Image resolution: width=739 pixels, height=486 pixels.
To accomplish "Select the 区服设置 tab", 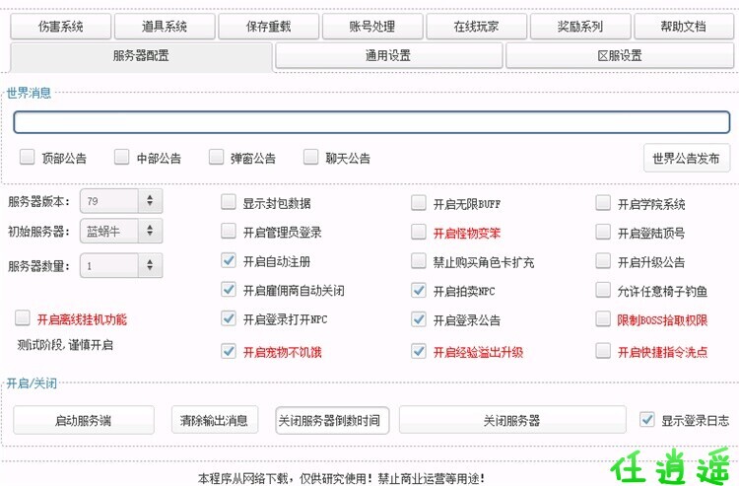I will coord(619,56).
